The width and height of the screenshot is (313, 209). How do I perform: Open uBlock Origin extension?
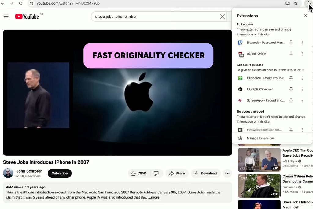(256, 54)
